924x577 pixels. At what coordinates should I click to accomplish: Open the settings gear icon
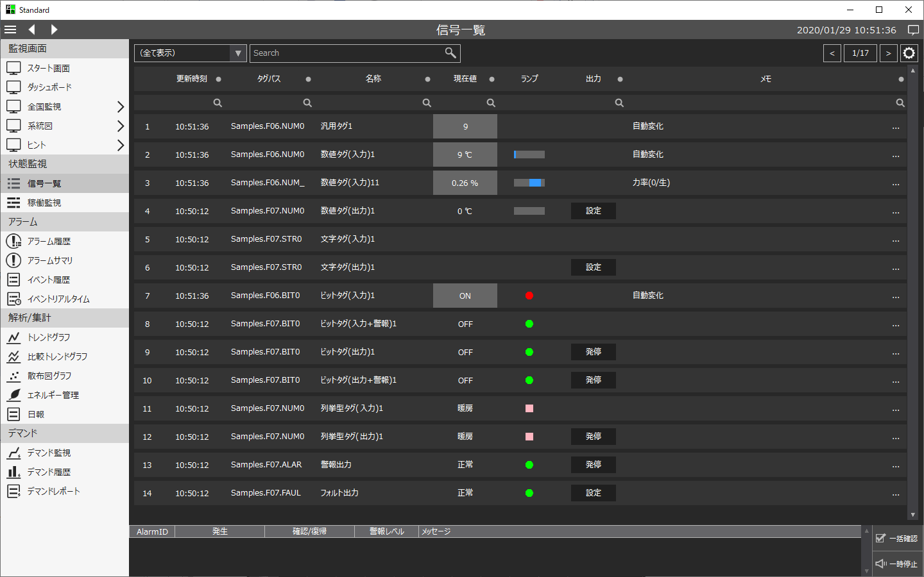click(x=909, y=53)
